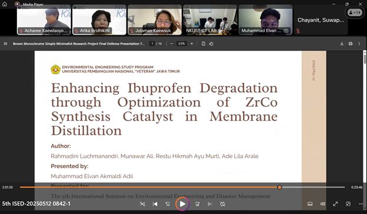Viewport: 367px width, 214px height.
Task: Open the PDF viewer sidebar menu
Action: [x=5, y=43]
